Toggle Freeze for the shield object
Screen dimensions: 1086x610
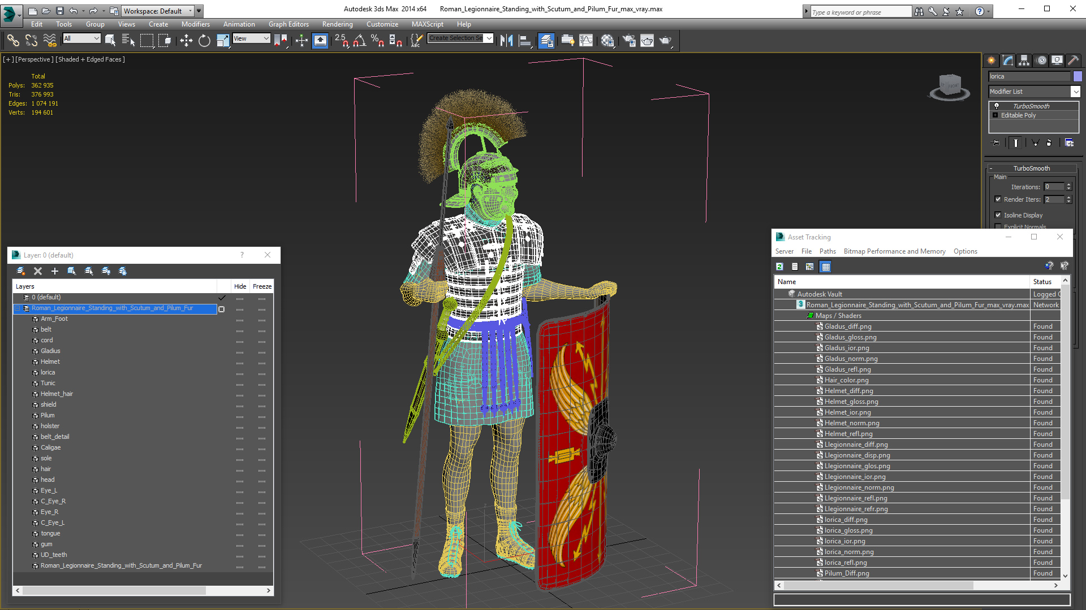pos(262,405)
